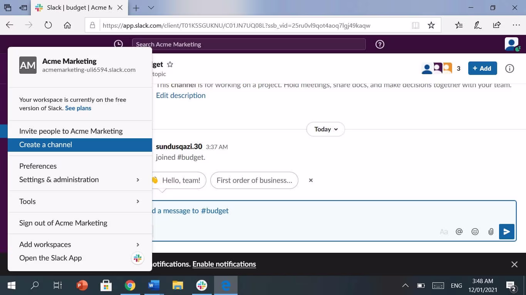Open the browser favorites hub
526x295 pixels.
pos(459,25)
